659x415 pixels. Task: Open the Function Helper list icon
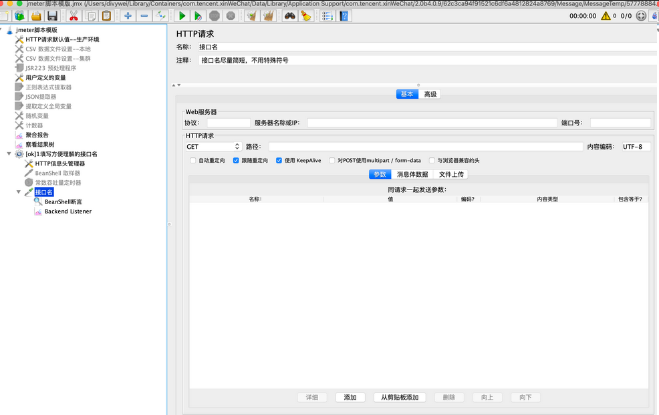(327, 16)
